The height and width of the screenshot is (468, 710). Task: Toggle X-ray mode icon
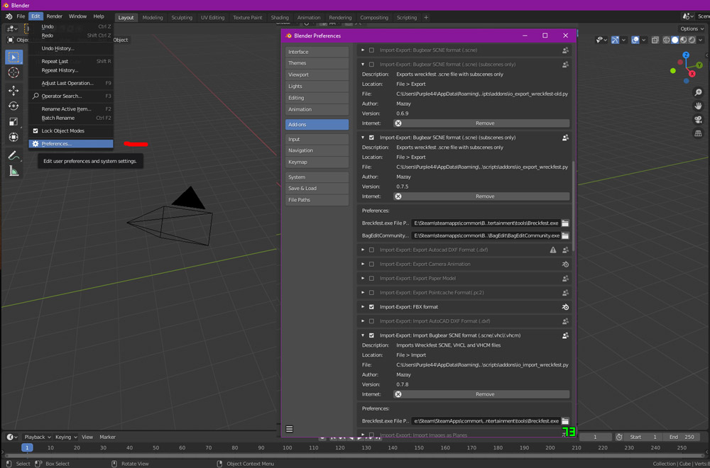pyautogui.click(x=655, y=40)
